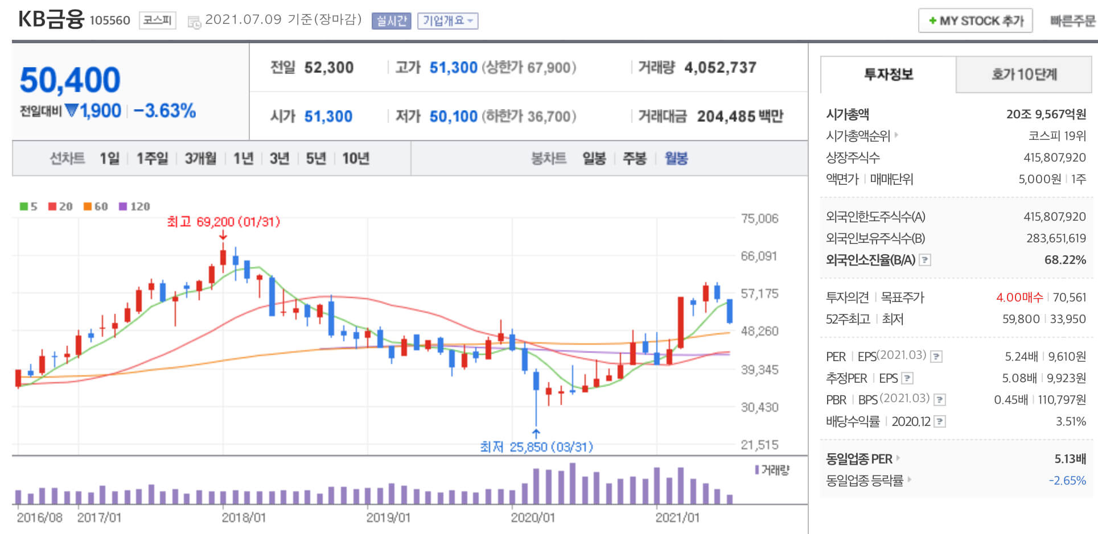Click the 거래량 value 4,052,737

click(x=720, y=68)
